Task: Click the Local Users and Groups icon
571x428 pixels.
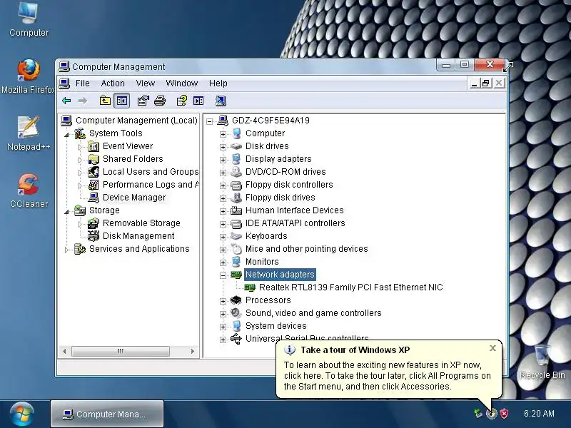Action: coord(94,172)
